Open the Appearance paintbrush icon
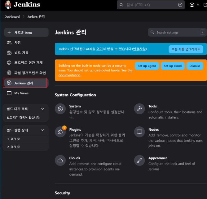The height and width of the screenshot is (199, 207). (x=139, y=161)
